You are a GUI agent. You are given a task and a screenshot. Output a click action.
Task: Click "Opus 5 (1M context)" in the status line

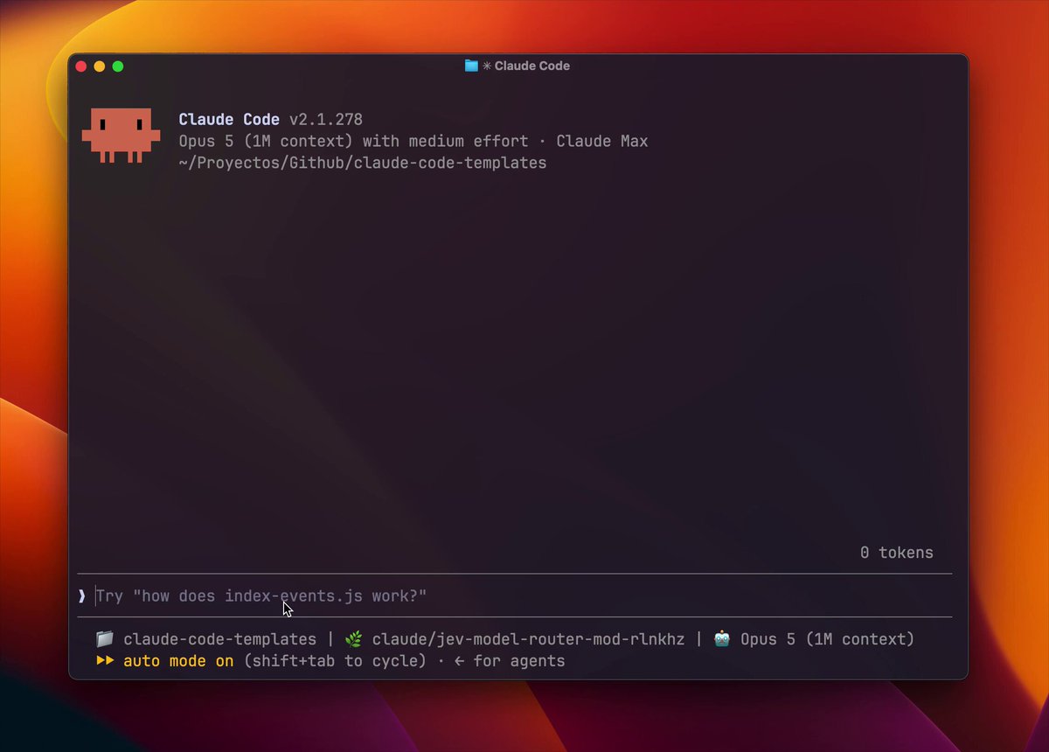(827, 639)
